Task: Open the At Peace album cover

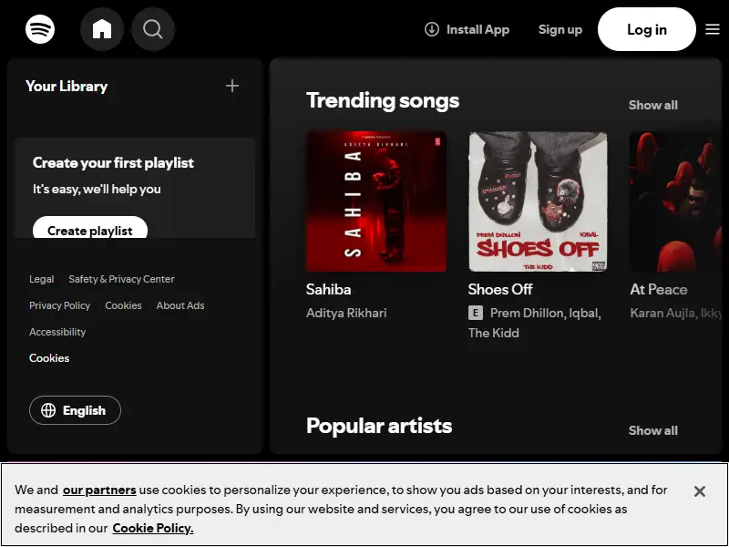Action: pyautogui.click(x=675, y=201)
